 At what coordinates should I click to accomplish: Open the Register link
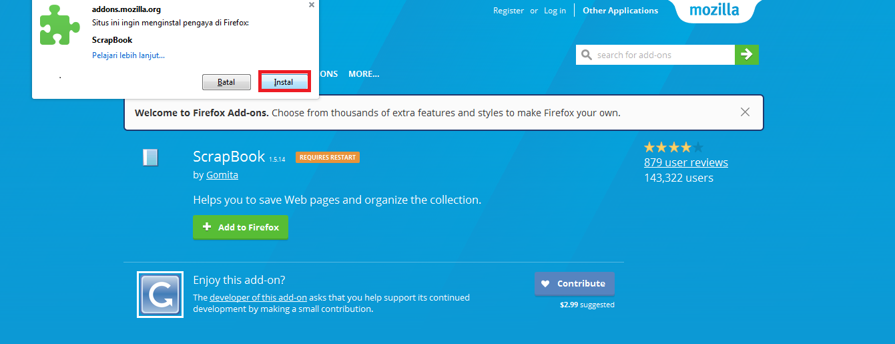click(x=509, y=11)
